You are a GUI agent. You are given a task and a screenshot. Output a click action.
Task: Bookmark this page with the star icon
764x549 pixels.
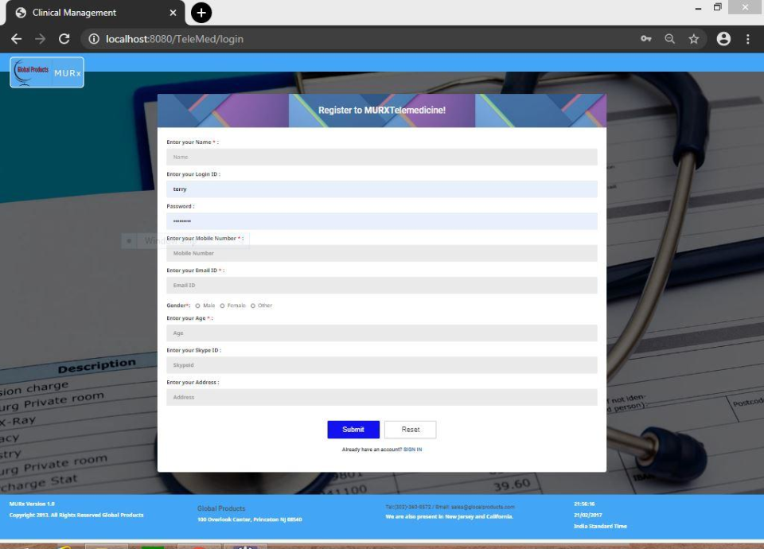pyautogui.click(x=694, y=39)
